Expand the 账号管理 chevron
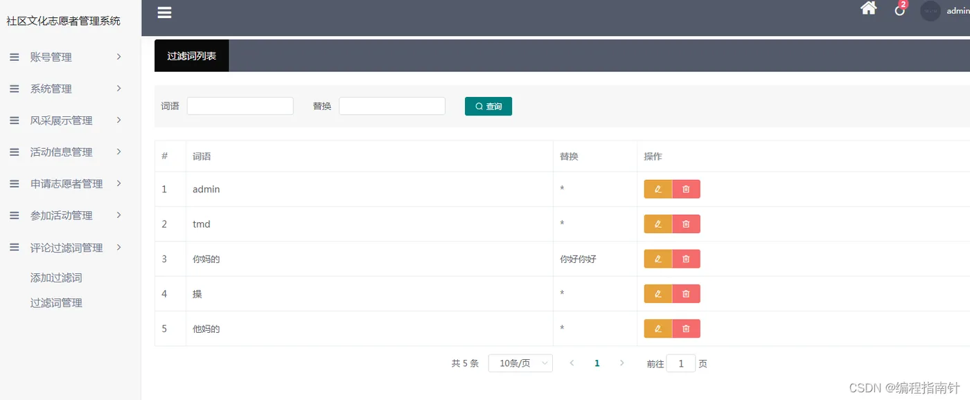The height and width of the screenshot is (400, 970). (119, 57)
